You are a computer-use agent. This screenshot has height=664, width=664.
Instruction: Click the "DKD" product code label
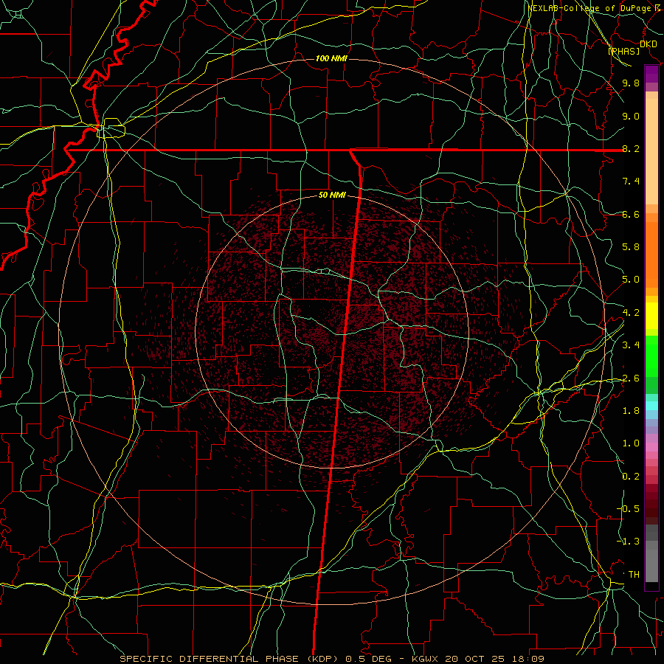[x=649, y=44]
